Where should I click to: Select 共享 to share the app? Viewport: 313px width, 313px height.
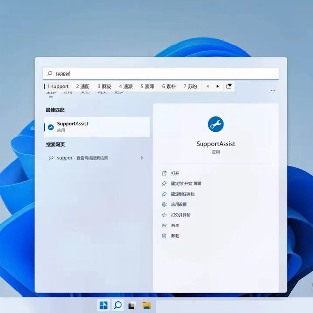(175, 225)
